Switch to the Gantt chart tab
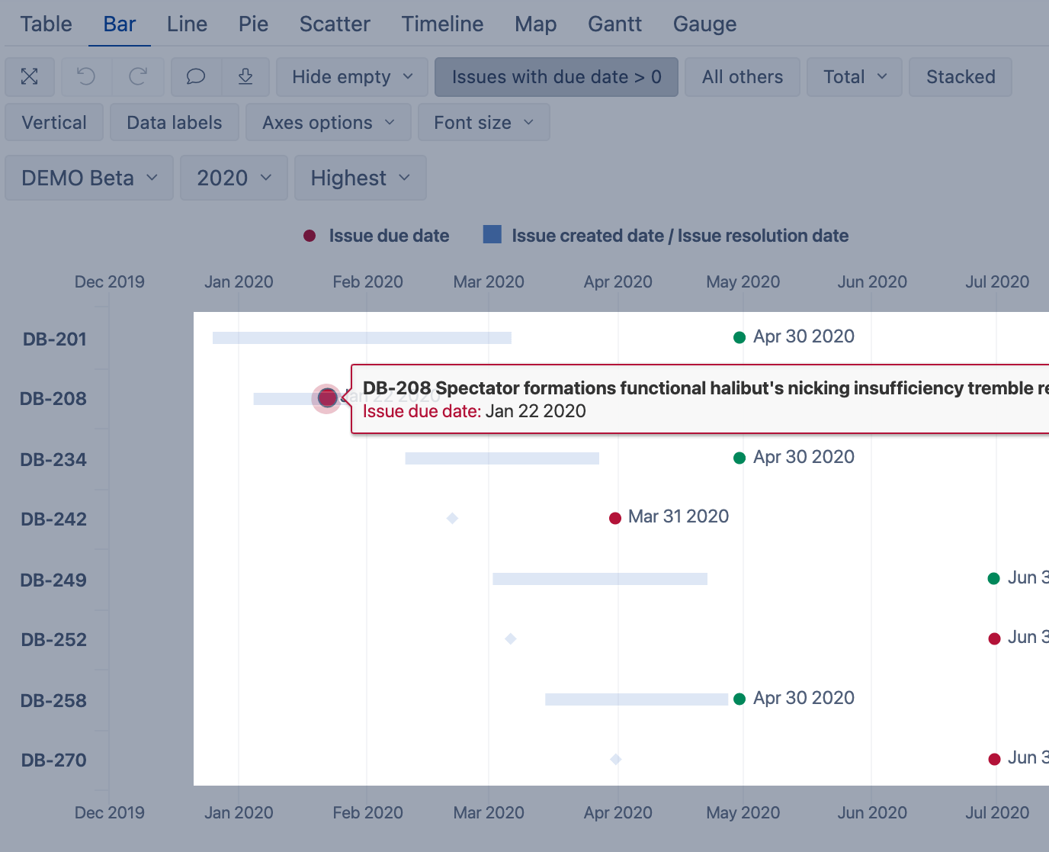 tap(614, 24)
